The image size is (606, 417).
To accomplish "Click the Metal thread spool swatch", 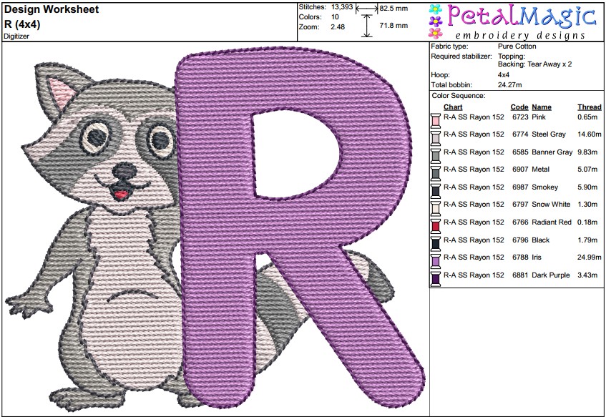I will [436, 173].
